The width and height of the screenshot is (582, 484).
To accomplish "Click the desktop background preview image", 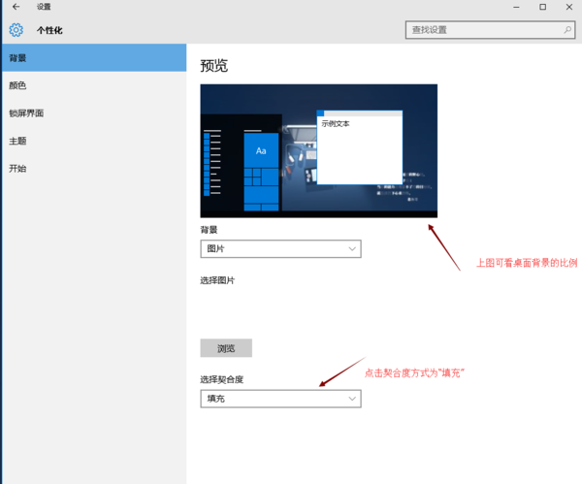I will (x=319, y=150).
